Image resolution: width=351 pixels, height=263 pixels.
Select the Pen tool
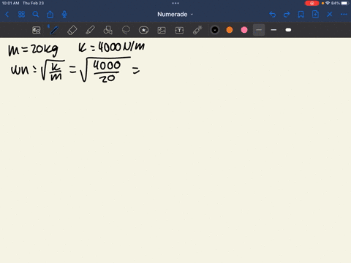coord(54,30)
